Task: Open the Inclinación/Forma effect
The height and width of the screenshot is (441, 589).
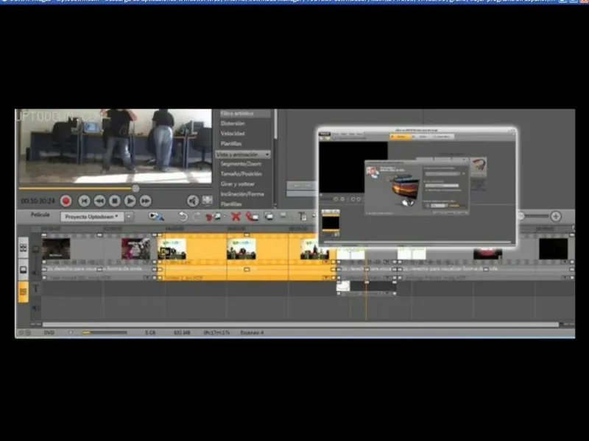Action: (x=242, y=194)
